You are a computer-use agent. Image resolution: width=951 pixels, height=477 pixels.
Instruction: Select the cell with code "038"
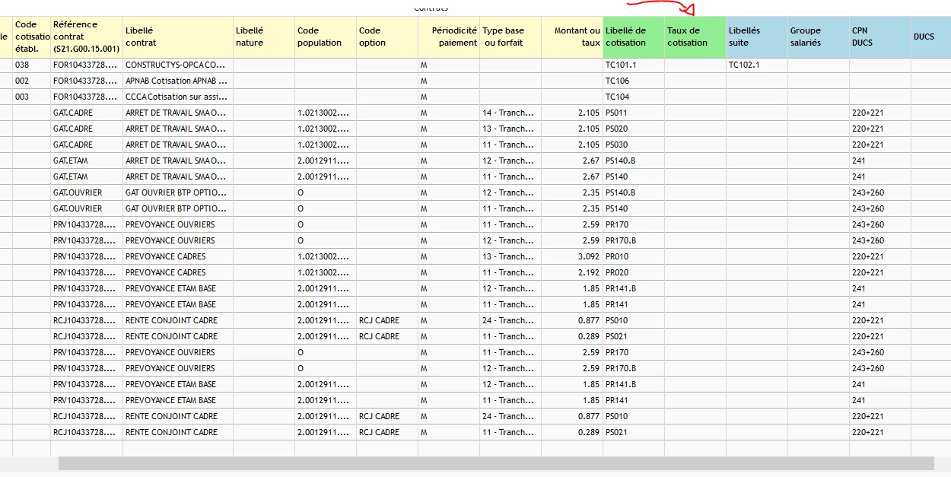tap(31, 65)
